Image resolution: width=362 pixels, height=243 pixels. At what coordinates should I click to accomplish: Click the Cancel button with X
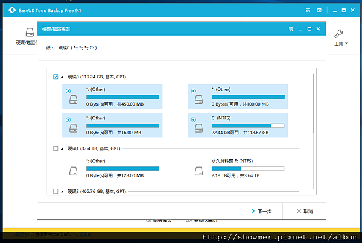tap(305, 211)
